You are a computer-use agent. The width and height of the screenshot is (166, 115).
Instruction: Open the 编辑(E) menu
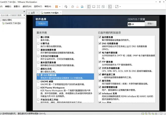[x=8, y=7]
